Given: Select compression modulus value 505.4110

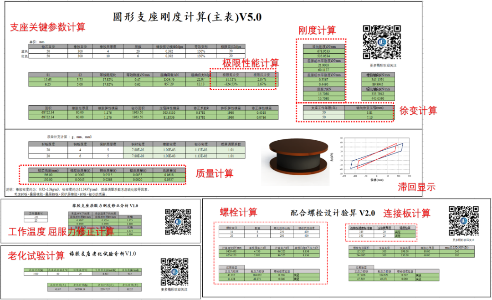Looking at the screenshot, I should tap(169, 112).
